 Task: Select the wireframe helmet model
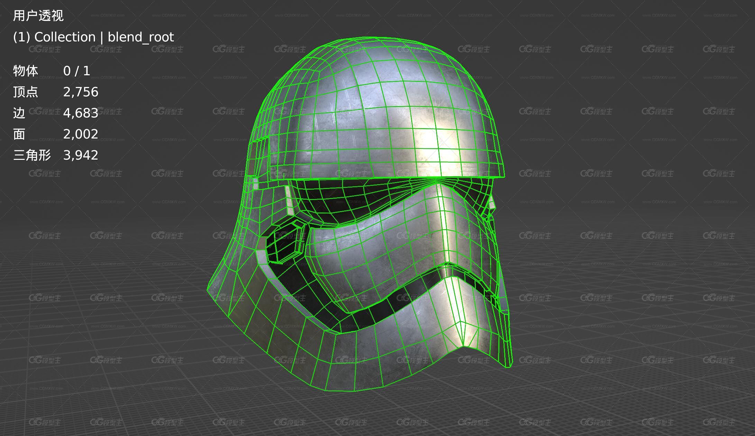tap(360, 214)
